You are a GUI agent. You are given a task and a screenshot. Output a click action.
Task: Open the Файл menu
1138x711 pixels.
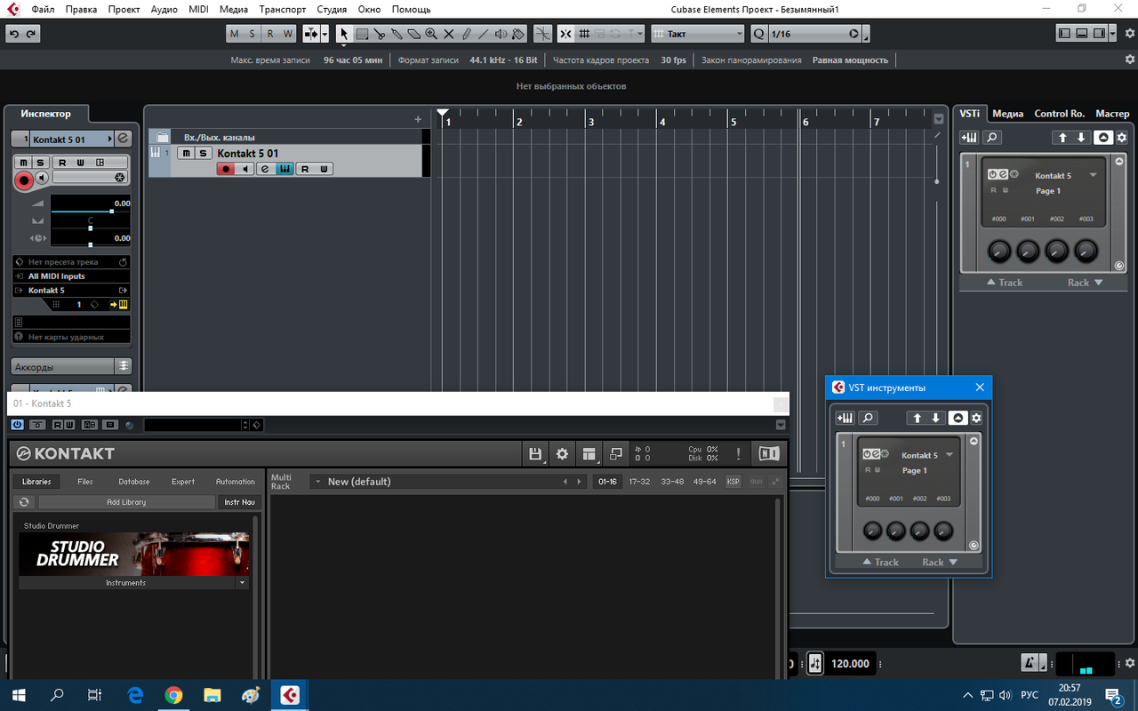click(x=41, y=9)
